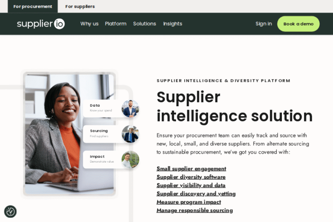Select the Impact card avatar photo

pyautogui.click(x=130, y=160)
